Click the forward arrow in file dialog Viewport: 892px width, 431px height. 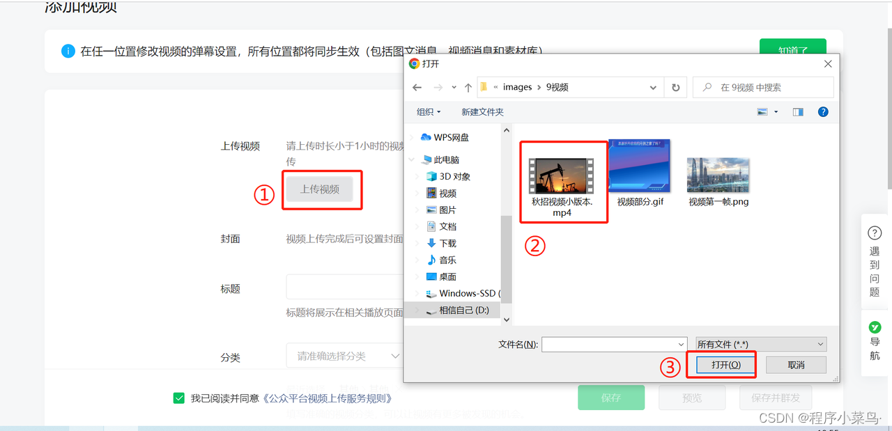click(x=437, y=88)
